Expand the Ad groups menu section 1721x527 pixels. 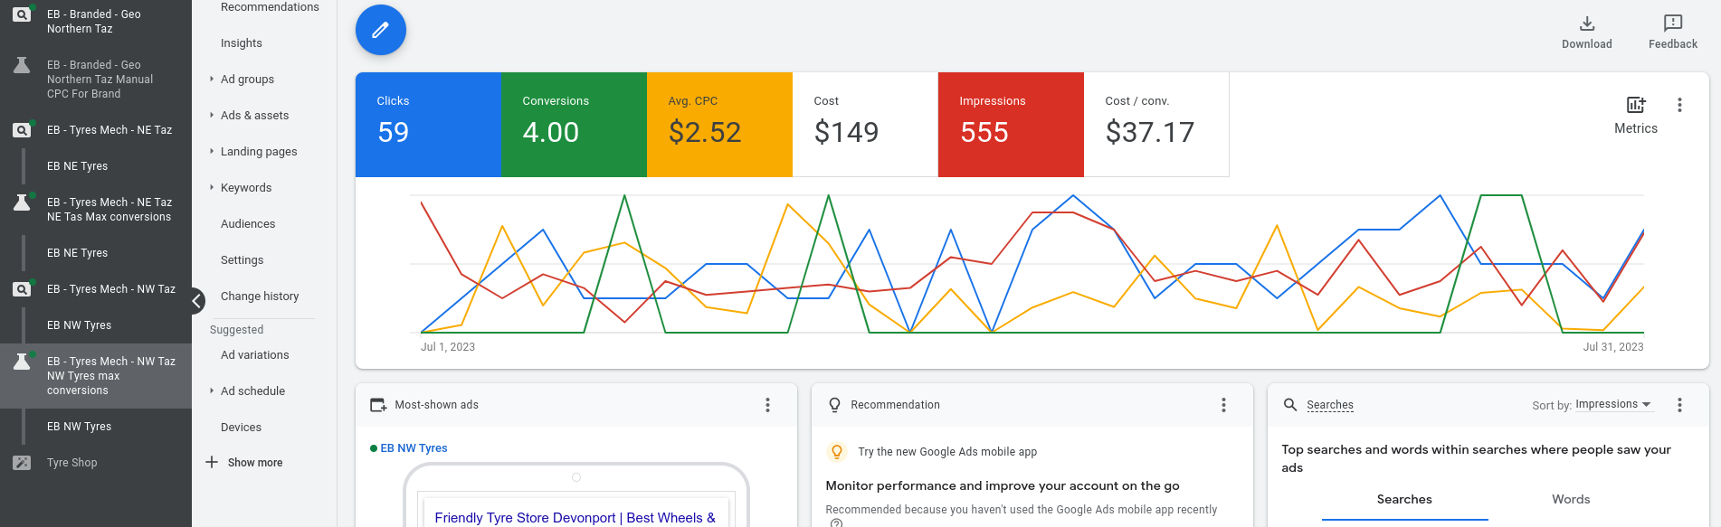[x=247, y=80]
